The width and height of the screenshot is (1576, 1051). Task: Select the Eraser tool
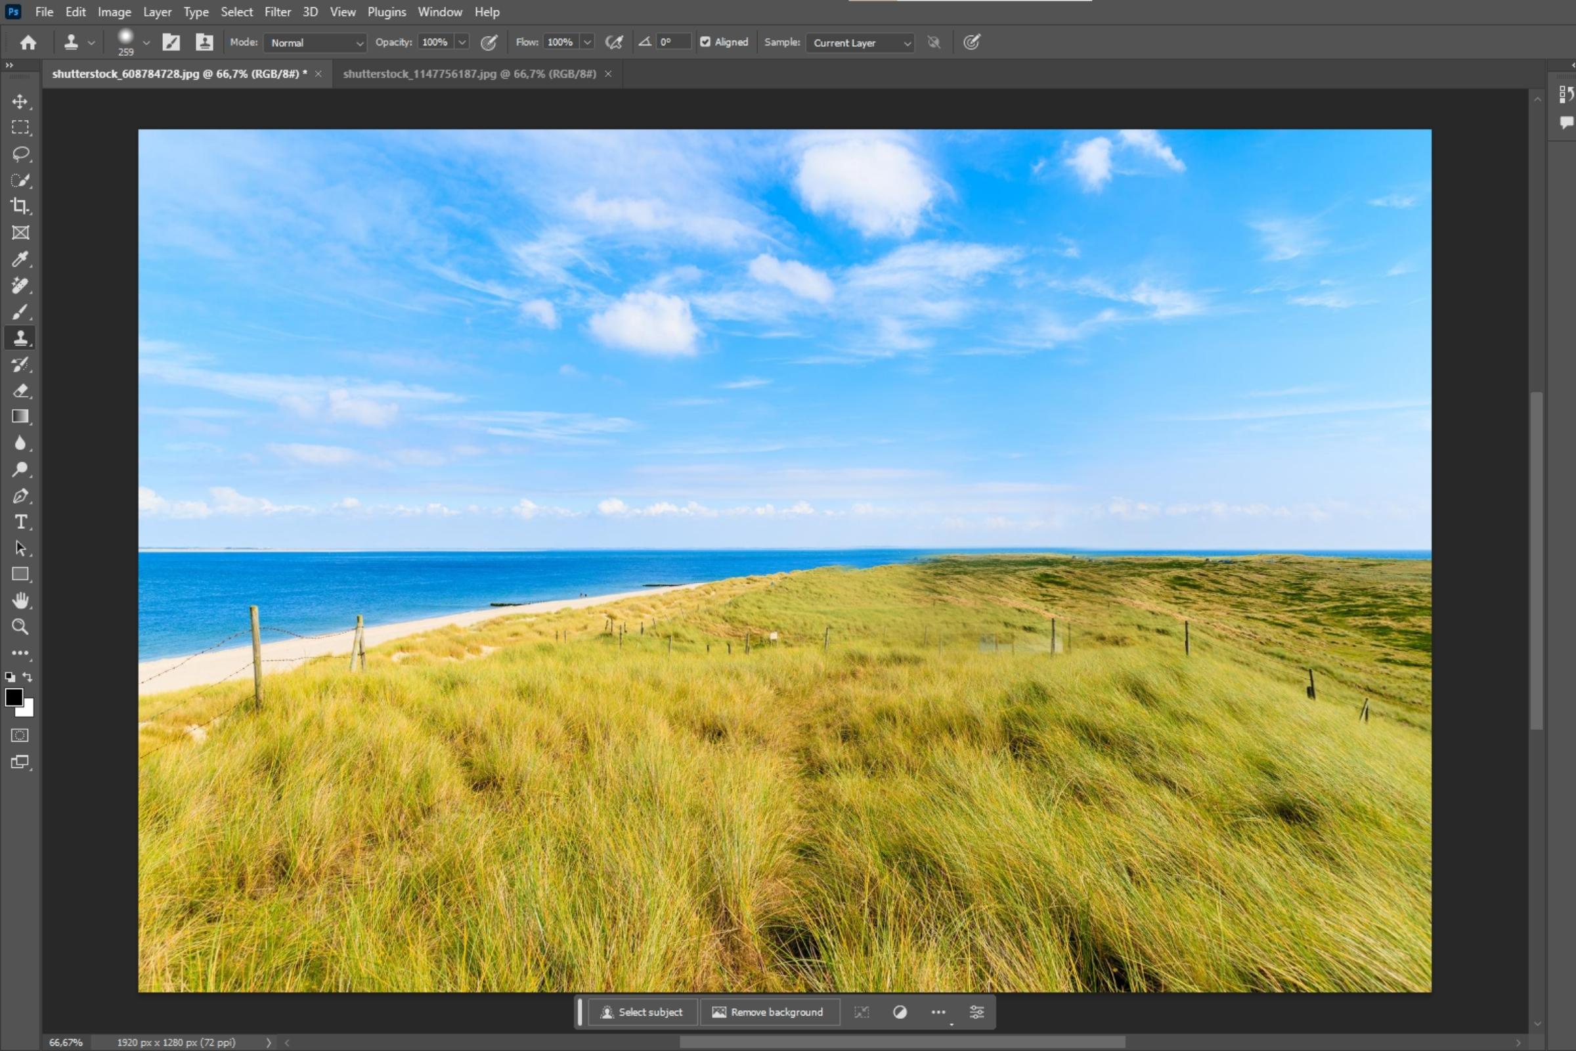tap(20, 391)
